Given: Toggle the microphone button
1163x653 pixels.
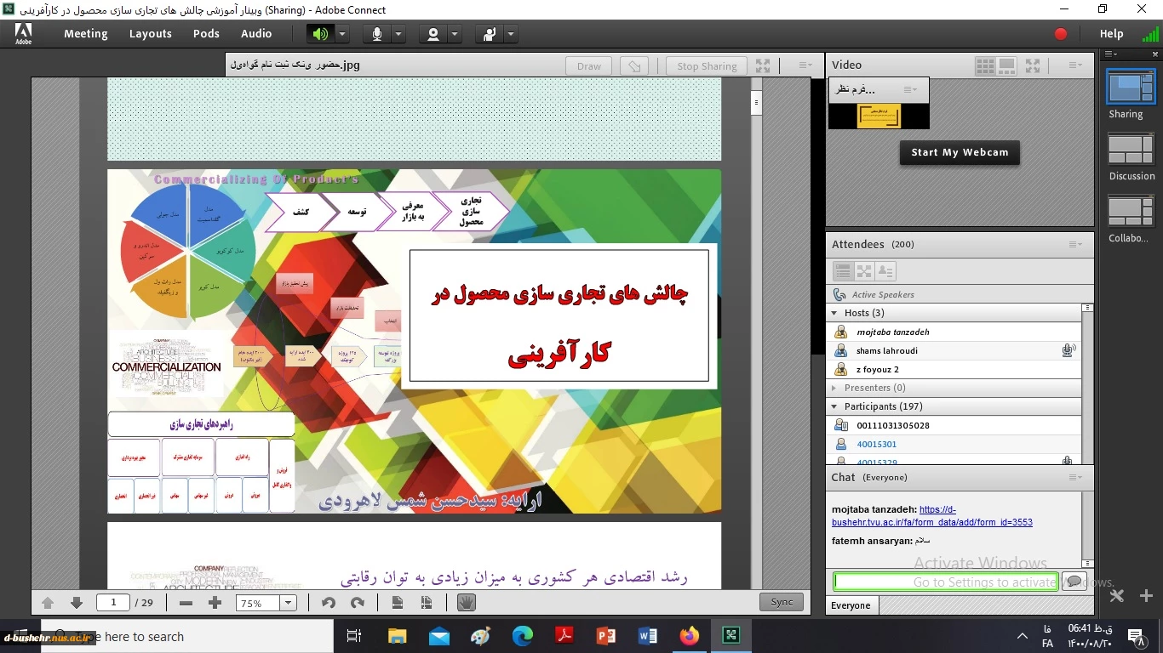Looking at the screenshot, I should tap(377, 34).
